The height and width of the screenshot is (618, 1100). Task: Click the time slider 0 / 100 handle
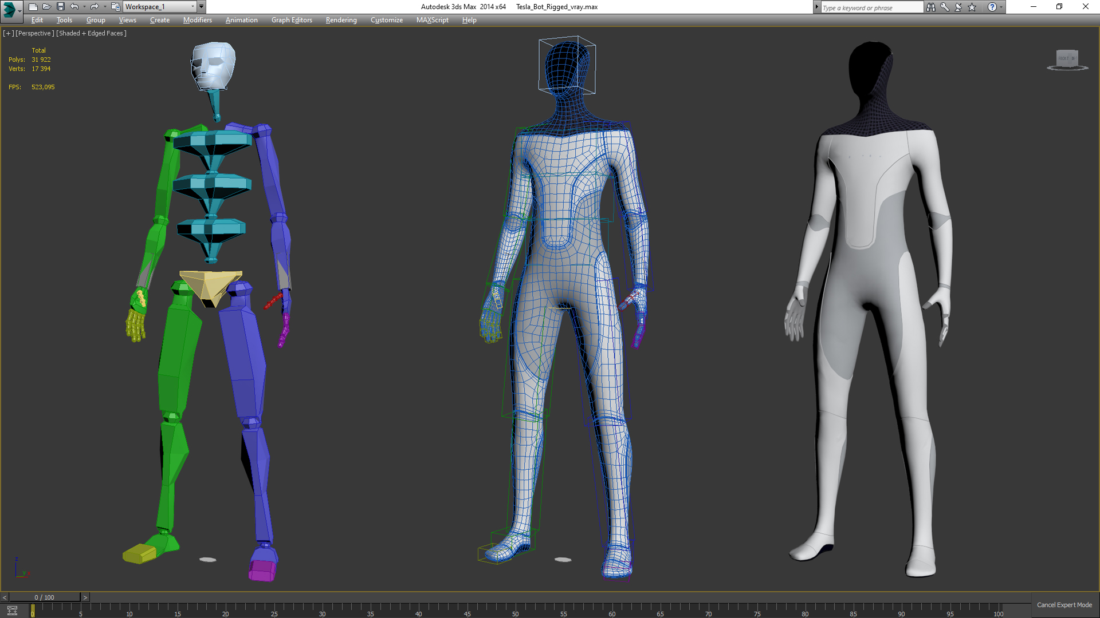click(x=44, y=597)
